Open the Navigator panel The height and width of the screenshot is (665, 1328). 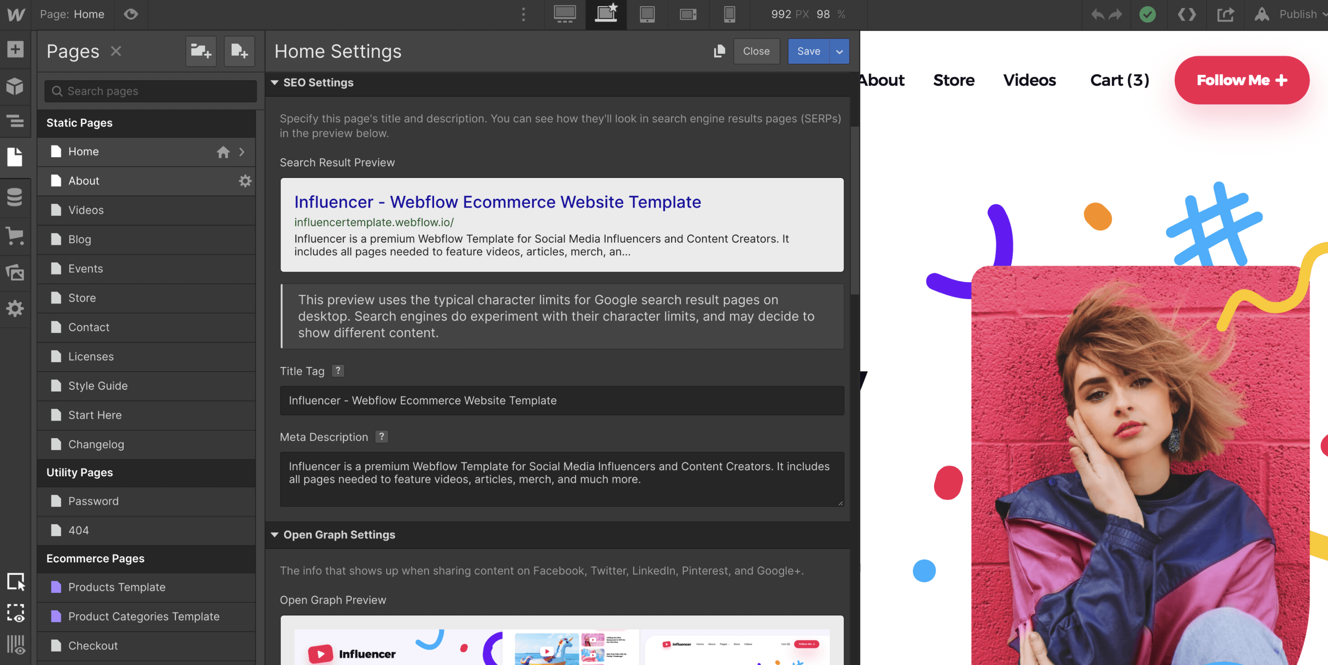point(15,121)
